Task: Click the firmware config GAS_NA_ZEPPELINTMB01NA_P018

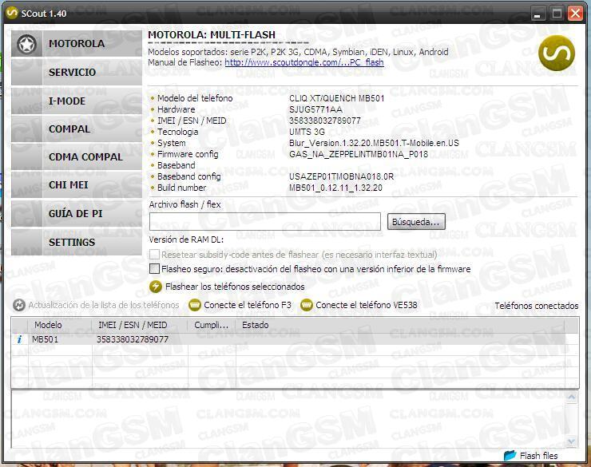Action: tap(359, 154)
